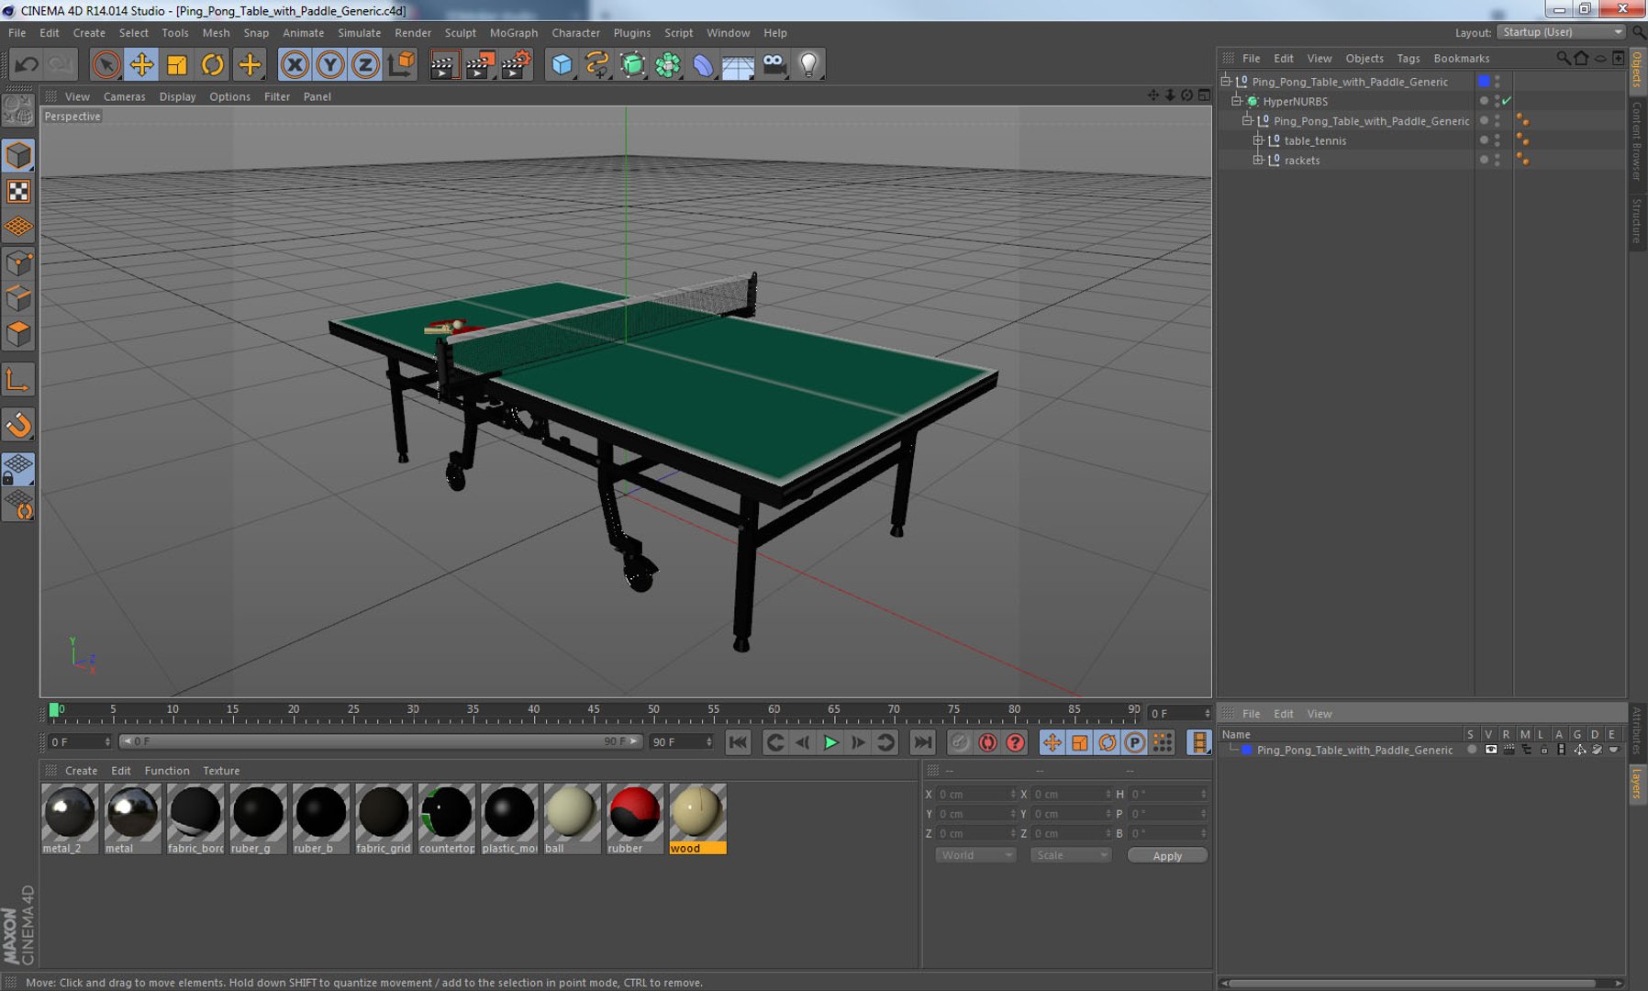Play the animation forward

click(830, 742)
